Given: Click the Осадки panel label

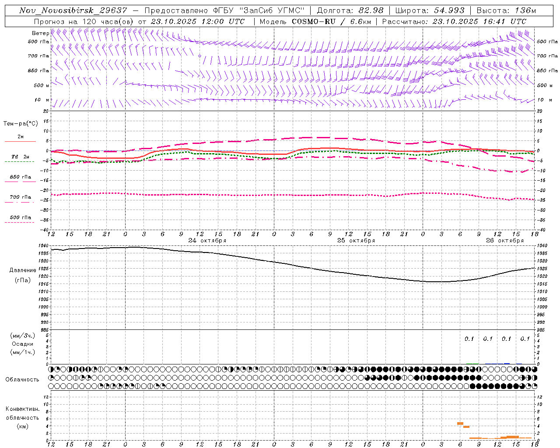Looking at the screenshot, I should (x=23, y=344).
